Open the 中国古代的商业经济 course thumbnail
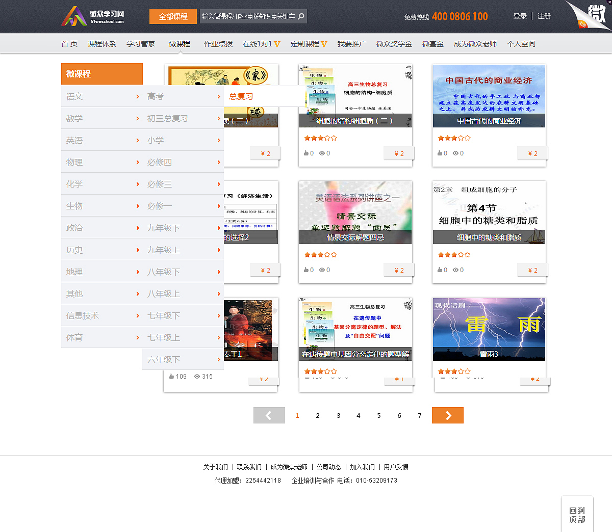Screen dimensions: 612x532 [x=489, y=96]
